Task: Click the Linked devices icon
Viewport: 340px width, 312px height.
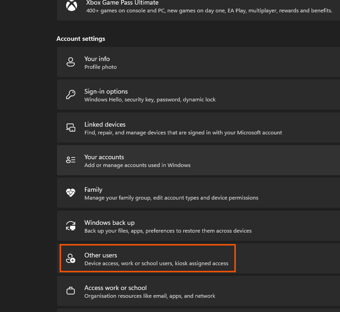Action: click(71, 128)
